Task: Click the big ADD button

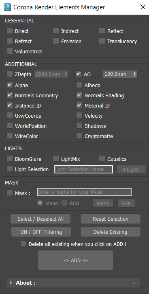Action: coord(76,260)
